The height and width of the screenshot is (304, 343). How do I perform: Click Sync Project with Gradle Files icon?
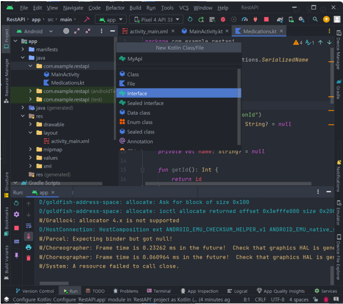280,19
